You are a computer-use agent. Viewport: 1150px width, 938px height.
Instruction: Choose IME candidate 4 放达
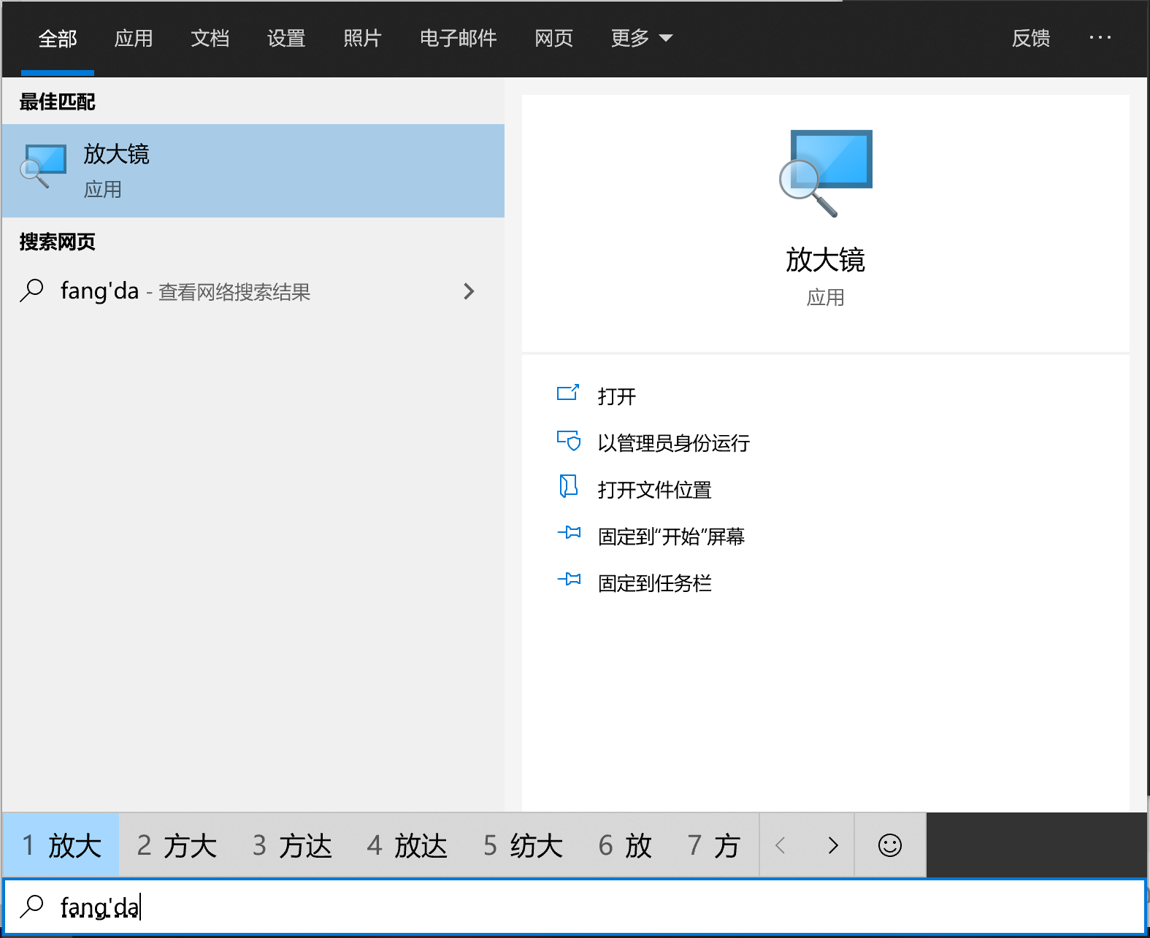tap(407, 845)
